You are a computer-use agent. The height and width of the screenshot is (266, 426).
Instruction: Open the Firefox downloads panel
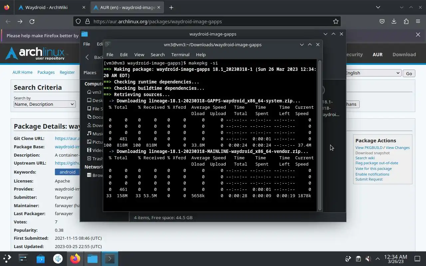tap(394, 21)
